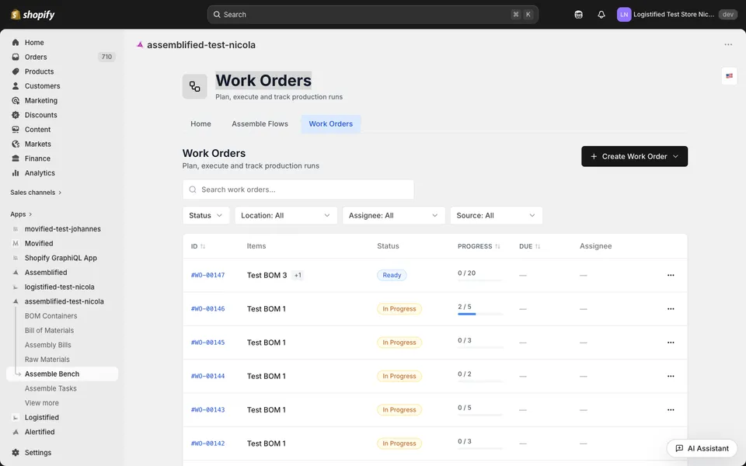Image resolution: width=746 pixels, height=466 pixels.
Task: Expand the Apps section
Action: point(22,214)
